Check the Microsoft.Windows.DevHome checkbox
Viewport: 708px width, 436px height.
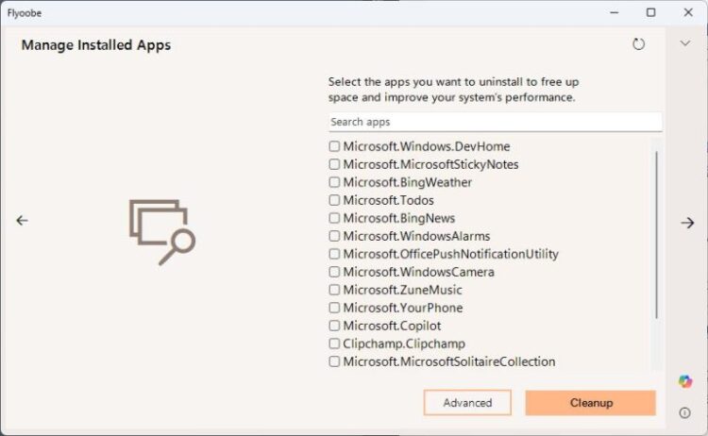click(x=335, y=146)
